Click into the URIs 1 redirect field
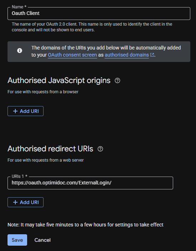The height and width of the screenshot is (251, 196). pos(90,183)
